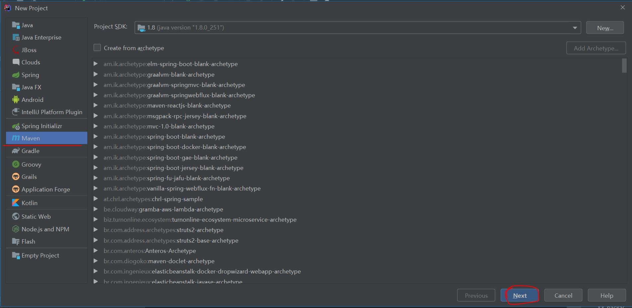Select Spring project type label

(30, 75)
